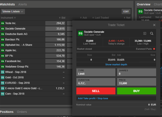Sort watchlist by Last Traded column
This screenshot has width=162, height=117.
pos(100,18)
